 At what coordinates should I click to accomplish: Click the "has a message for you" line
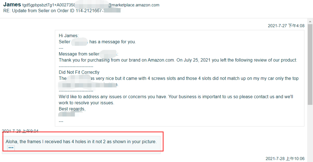[x=112, y=42]
